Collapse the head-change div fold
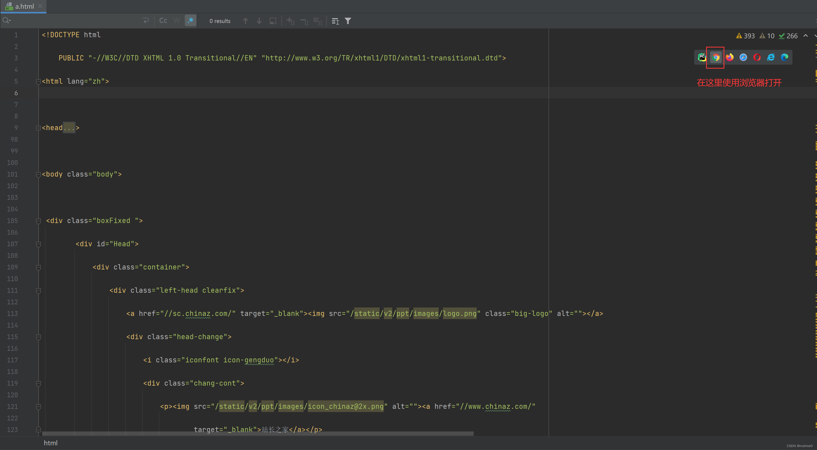The image size is (817, 450). pyautogui.click(x=38, y=337)
